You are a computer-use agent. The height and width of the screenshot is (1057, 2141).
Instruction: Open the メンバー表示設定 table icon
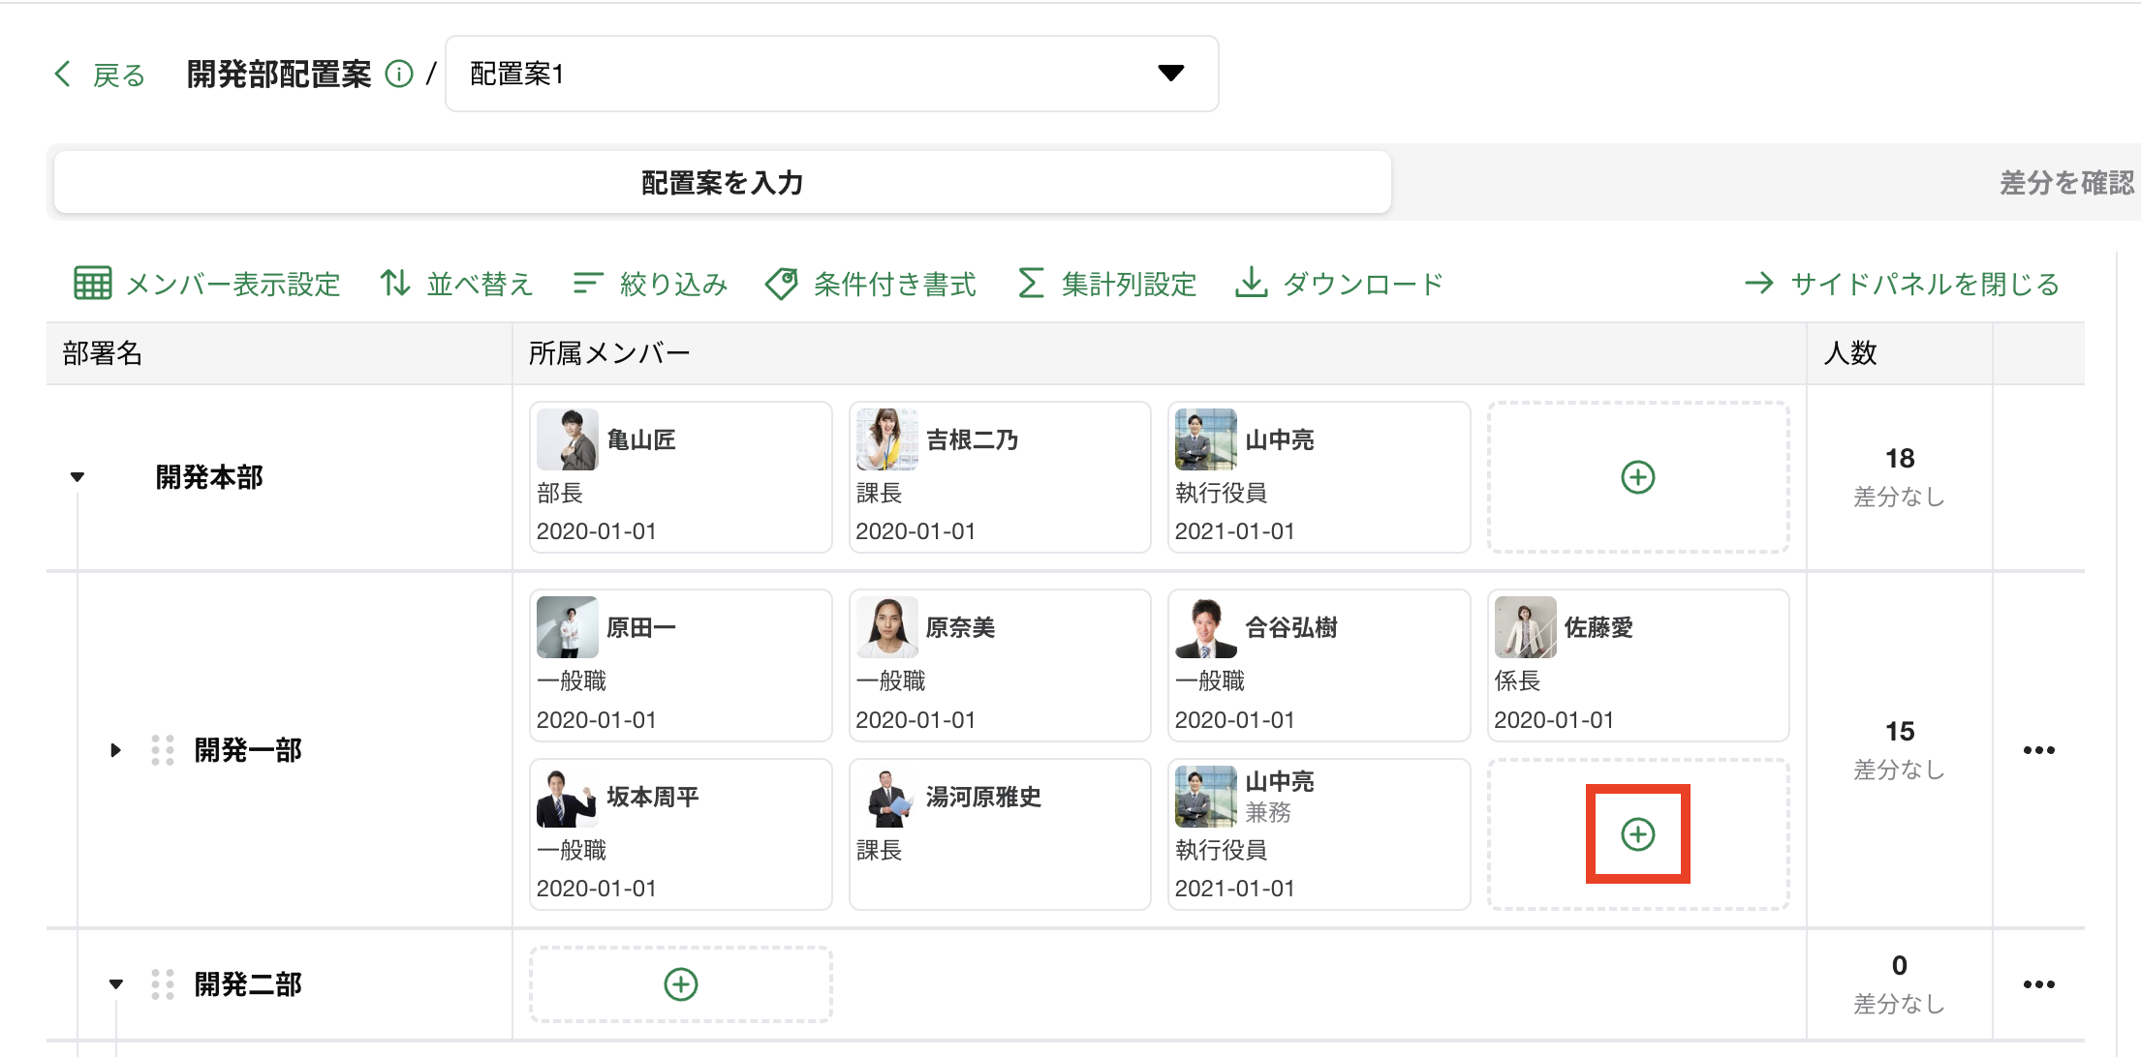pyautogui.click(x=93, y=284)
